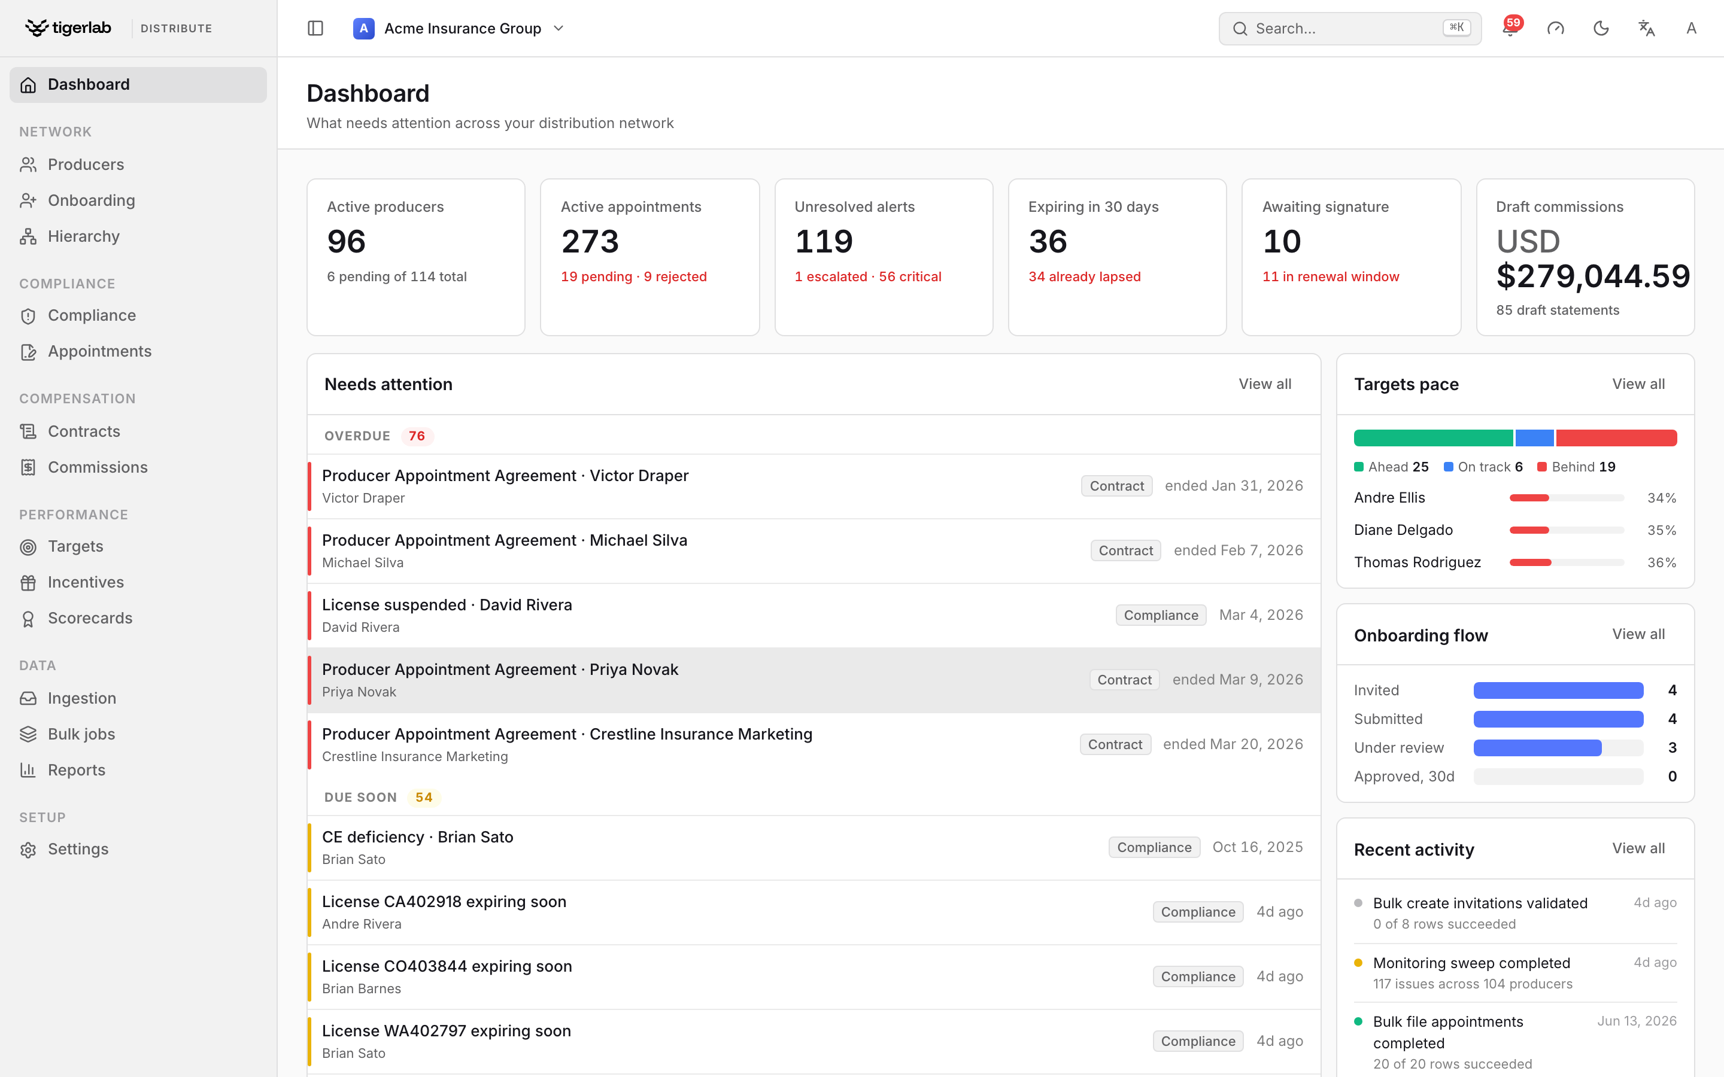Open notifications bell with 59 badge
This screenshot has width=1724, height=1077.
1510,28
